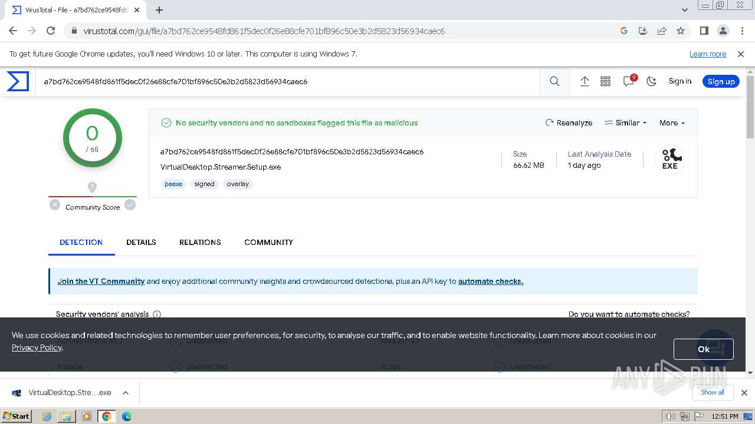Select the signed tag
Screen dimensions: 755x424
(205, 184)
